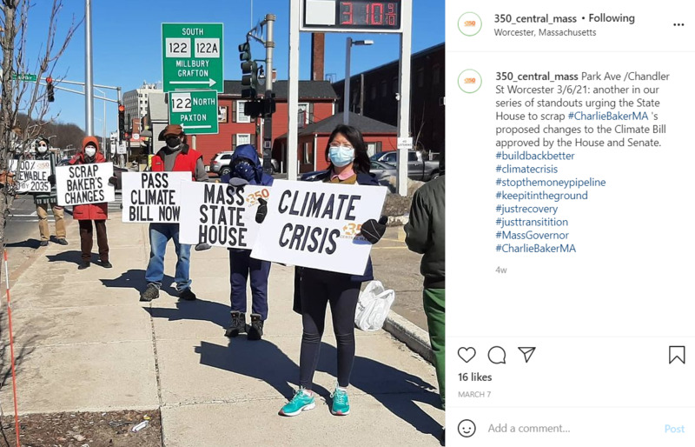The height and width of the screenshot is (447, 695).
Task: Open the #stopthemoneypipeline hashtag
Action: (x=551, y=182)
